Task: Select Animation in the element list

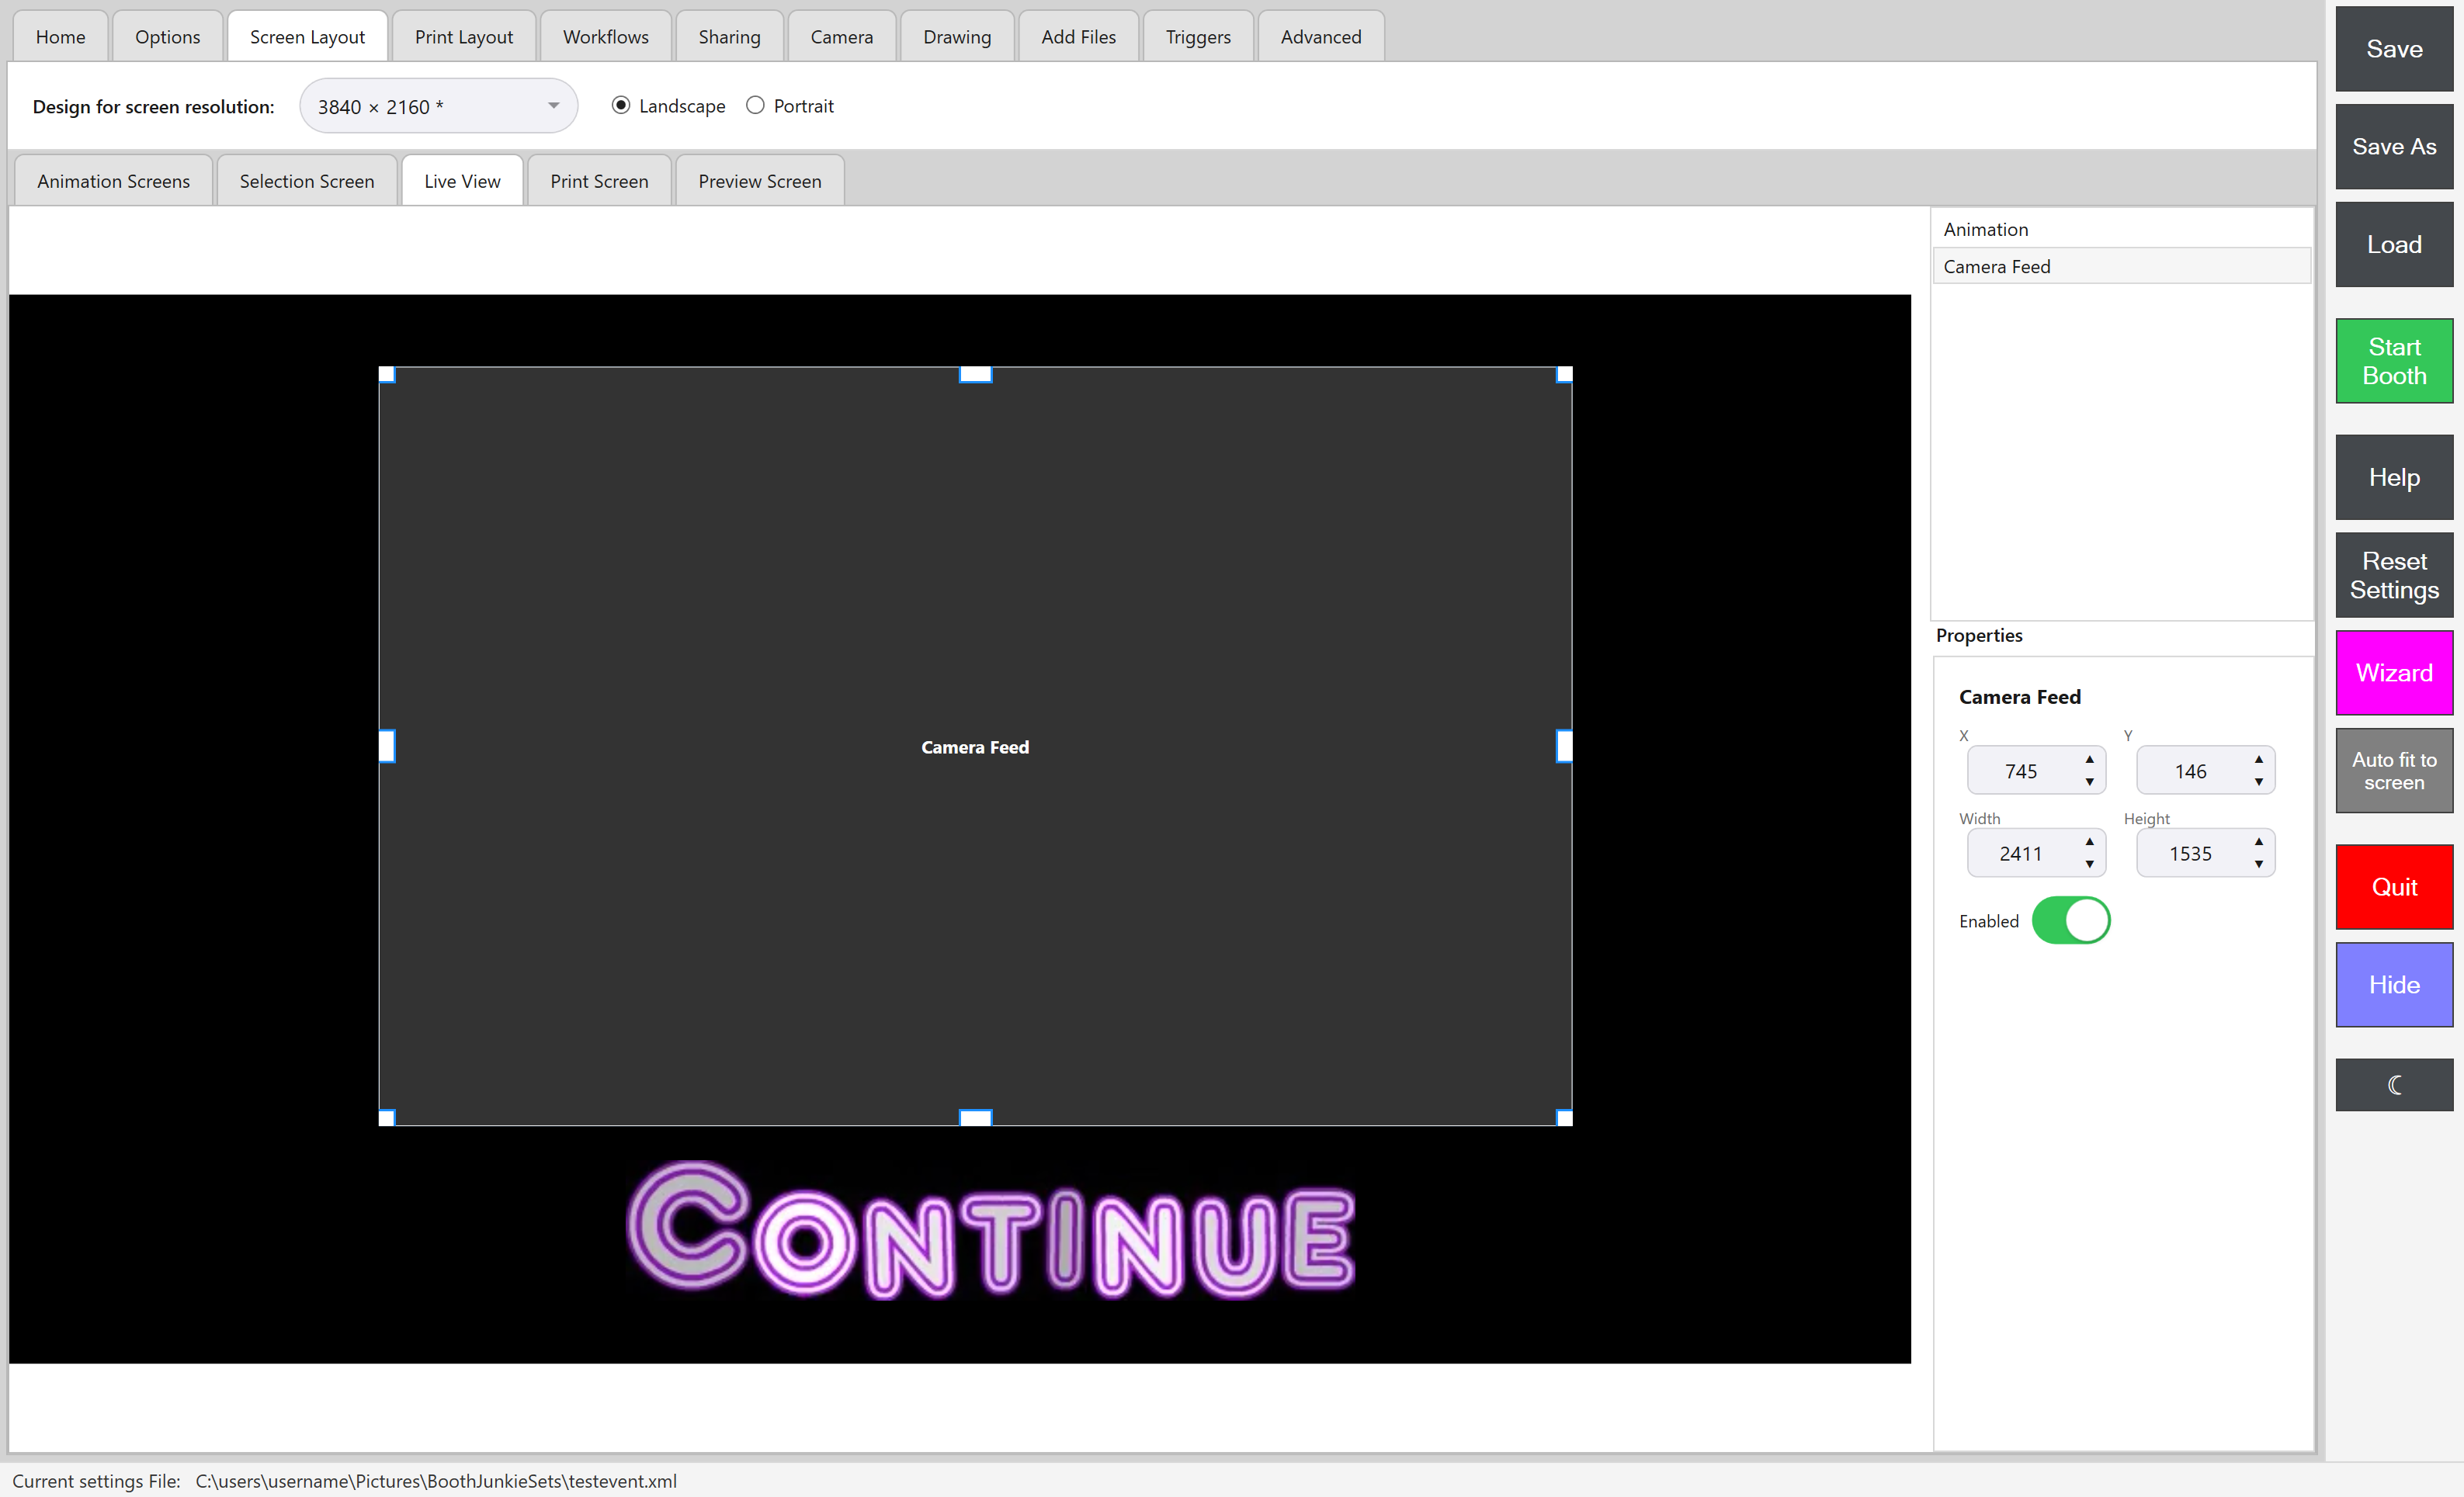Action: [2121, 229]
